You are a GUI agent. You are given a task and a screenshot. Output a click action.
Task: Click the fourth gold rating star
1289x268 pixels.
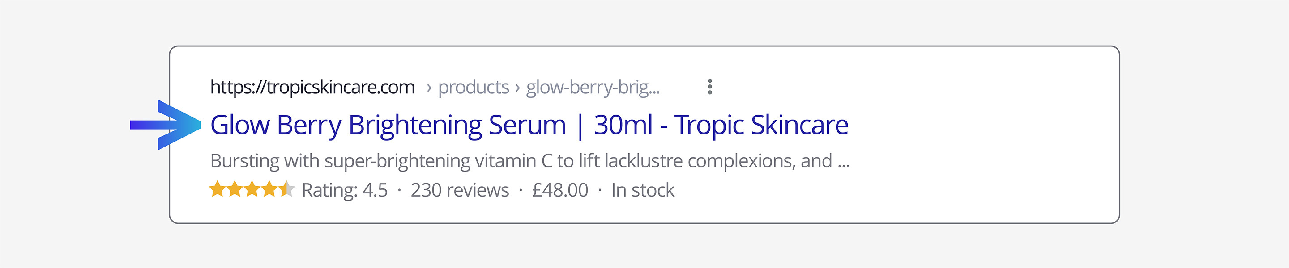pyautogui.click(x=269, y=190)
